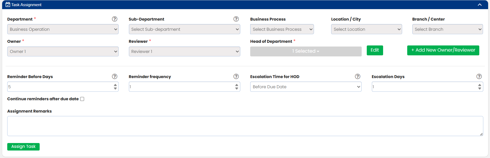Viewport: 490px width, 158px height.
Task: Open help icon for Escalation Time for HOD
Action: click(x=358, y=76)
